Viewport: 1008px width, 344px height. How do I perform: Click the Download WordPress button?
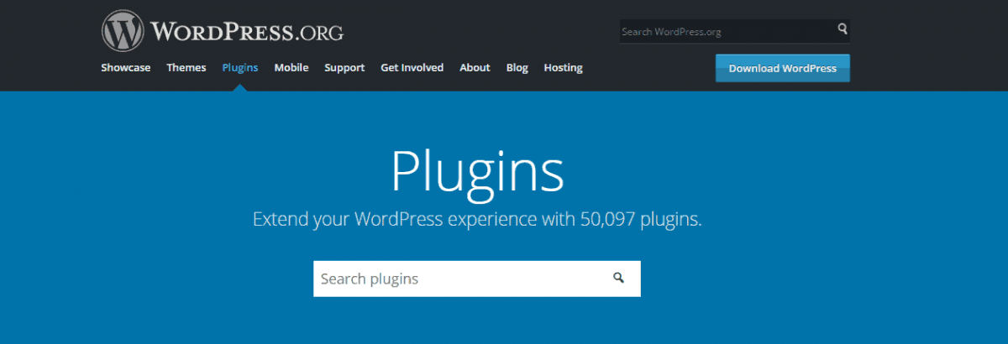pyautogui.click(x=783, y=68)
